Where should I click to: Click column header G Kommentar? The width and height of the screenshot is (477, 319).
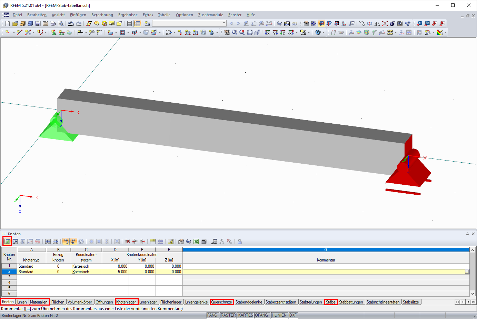click(326, 250)
